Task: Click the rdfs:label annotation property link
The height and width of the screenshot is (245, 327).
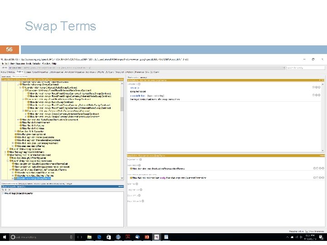Action: click(135, 88)
